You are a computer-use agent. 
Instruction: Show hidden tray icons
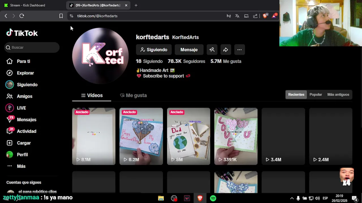(292, 198)
